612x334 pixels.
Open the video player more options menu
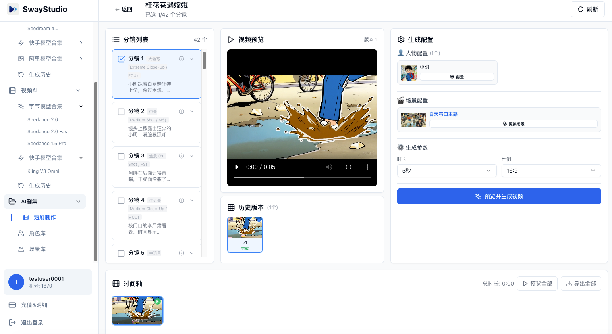point(367,167)
